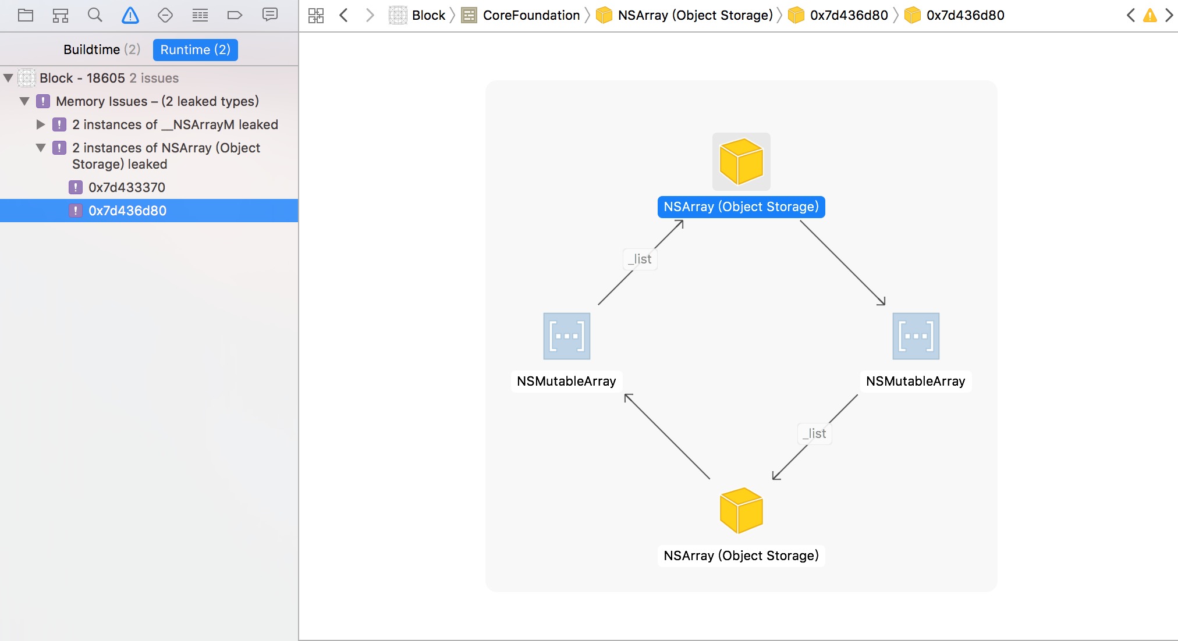Click the related items grid icon

click(x=316, y=15)
